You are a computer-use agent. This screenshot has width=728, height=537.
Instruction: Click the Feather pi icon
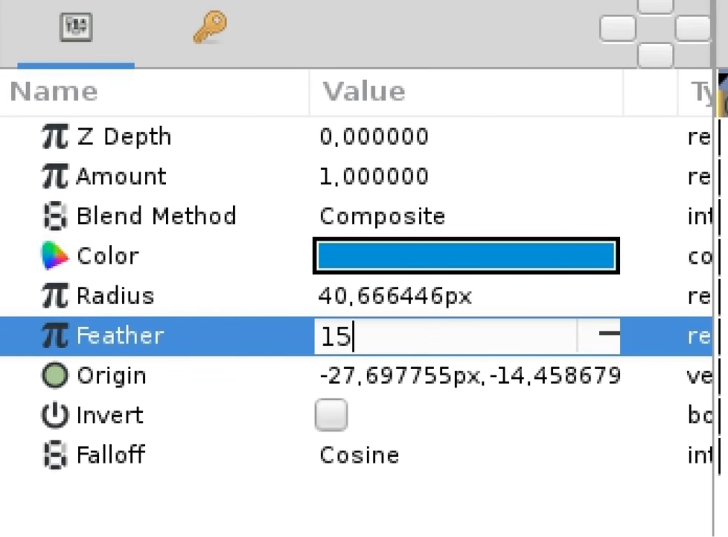click(55, 335)
